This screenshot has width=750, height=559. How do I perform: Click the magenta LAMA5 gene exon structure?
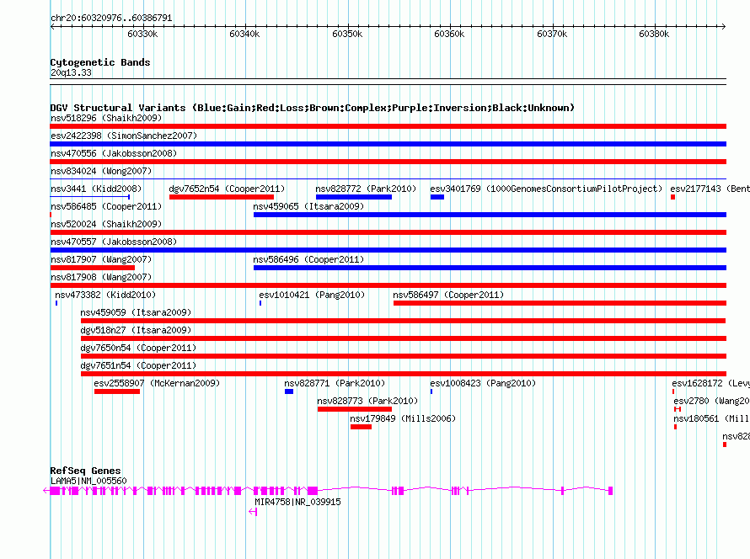tap(328, 491)
